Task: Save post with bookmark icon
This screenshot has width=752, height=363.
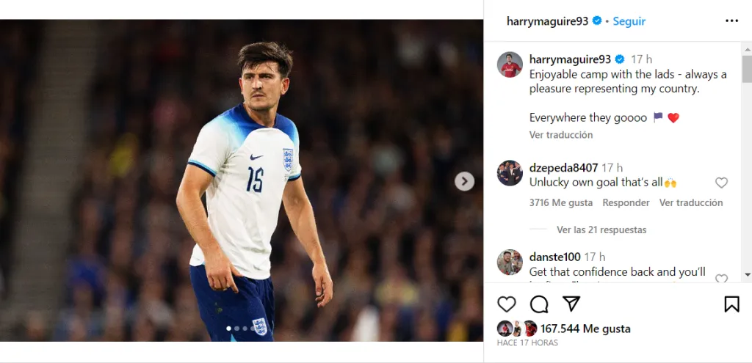Action: click(731, 304)
